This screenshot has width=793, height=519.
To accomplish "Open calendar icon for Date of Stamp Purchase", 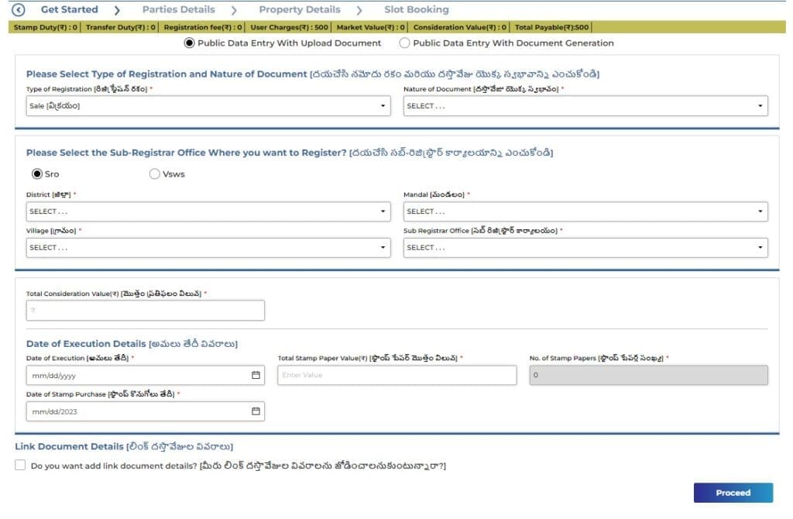I will [x=256, y=412].
